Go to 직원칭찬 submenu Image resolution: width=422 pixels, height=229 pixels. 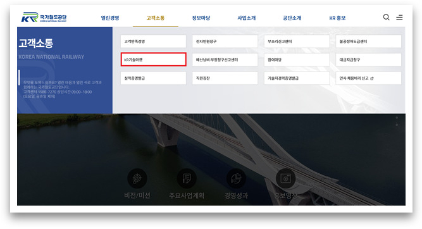click(x=225, y=78)
